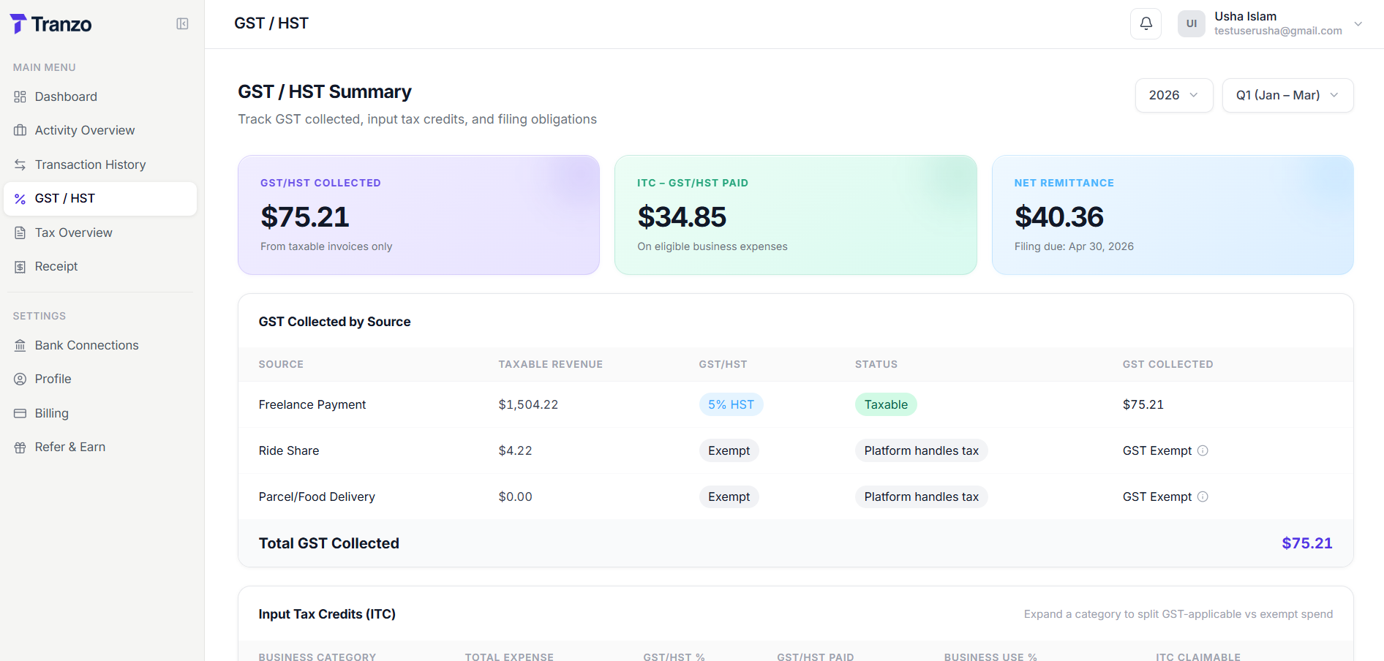Open Refer & Earn page
The height and width of the screenshot is (661, 1384).
(100, 447)
